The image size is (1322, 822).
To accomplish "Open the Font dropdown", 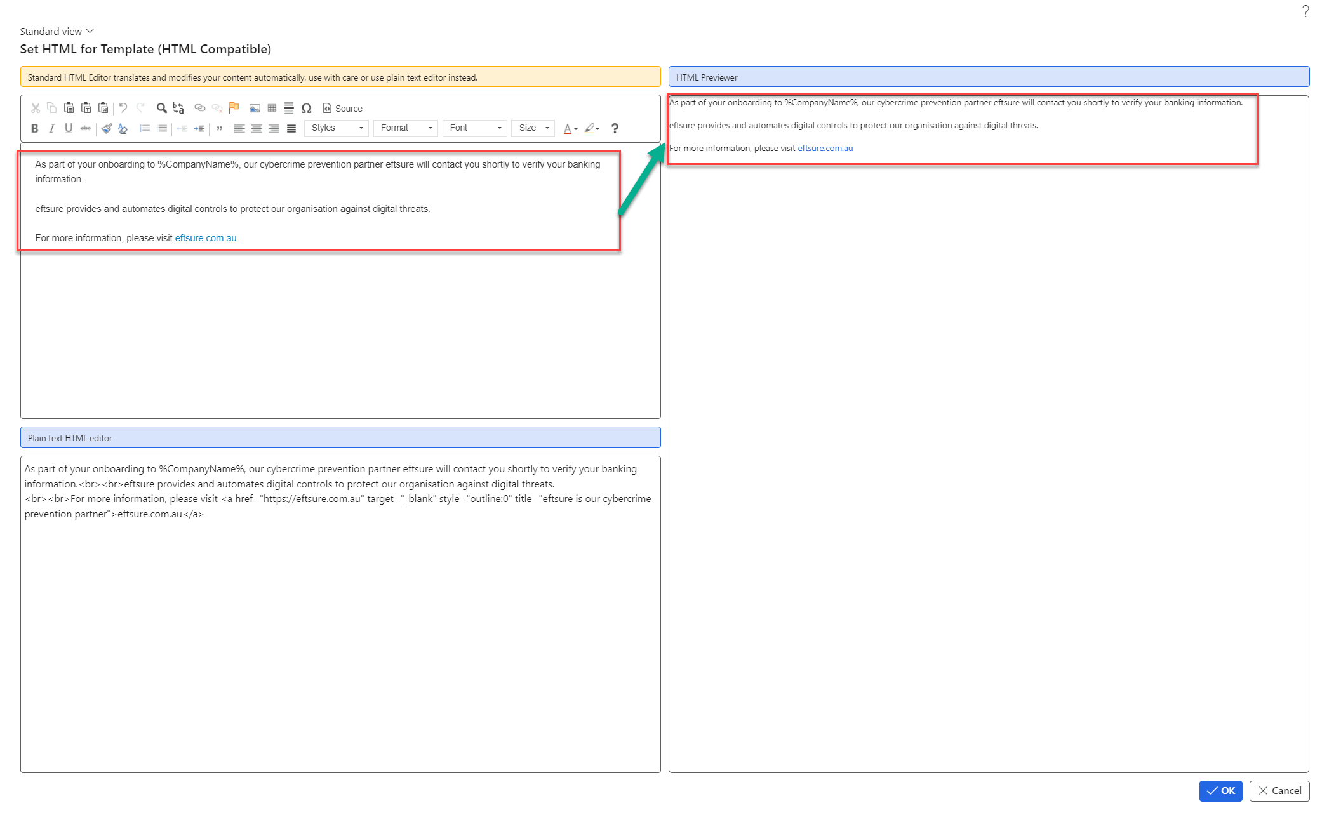I will 475,128.
